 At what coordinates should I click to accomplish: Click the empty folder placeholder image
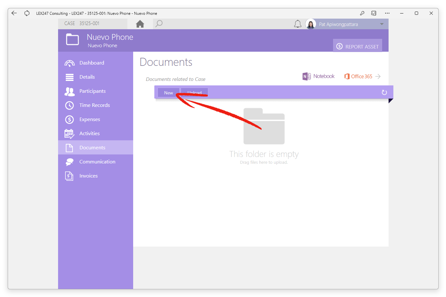tap(264, 126)
